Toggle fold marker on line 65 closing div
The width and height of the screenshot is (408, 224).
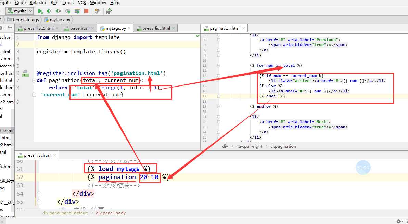[x=39, y=202]
